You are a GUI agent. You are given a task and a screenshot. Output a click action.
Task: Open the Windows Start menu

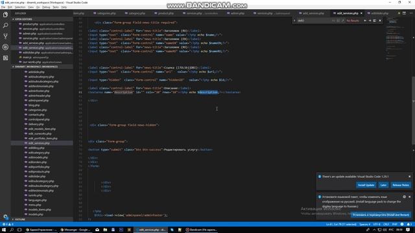[4, 230]
